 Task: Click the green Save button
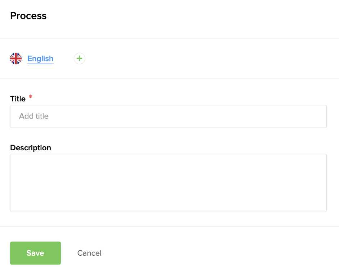pyautogui.click(x=36, y=253)
